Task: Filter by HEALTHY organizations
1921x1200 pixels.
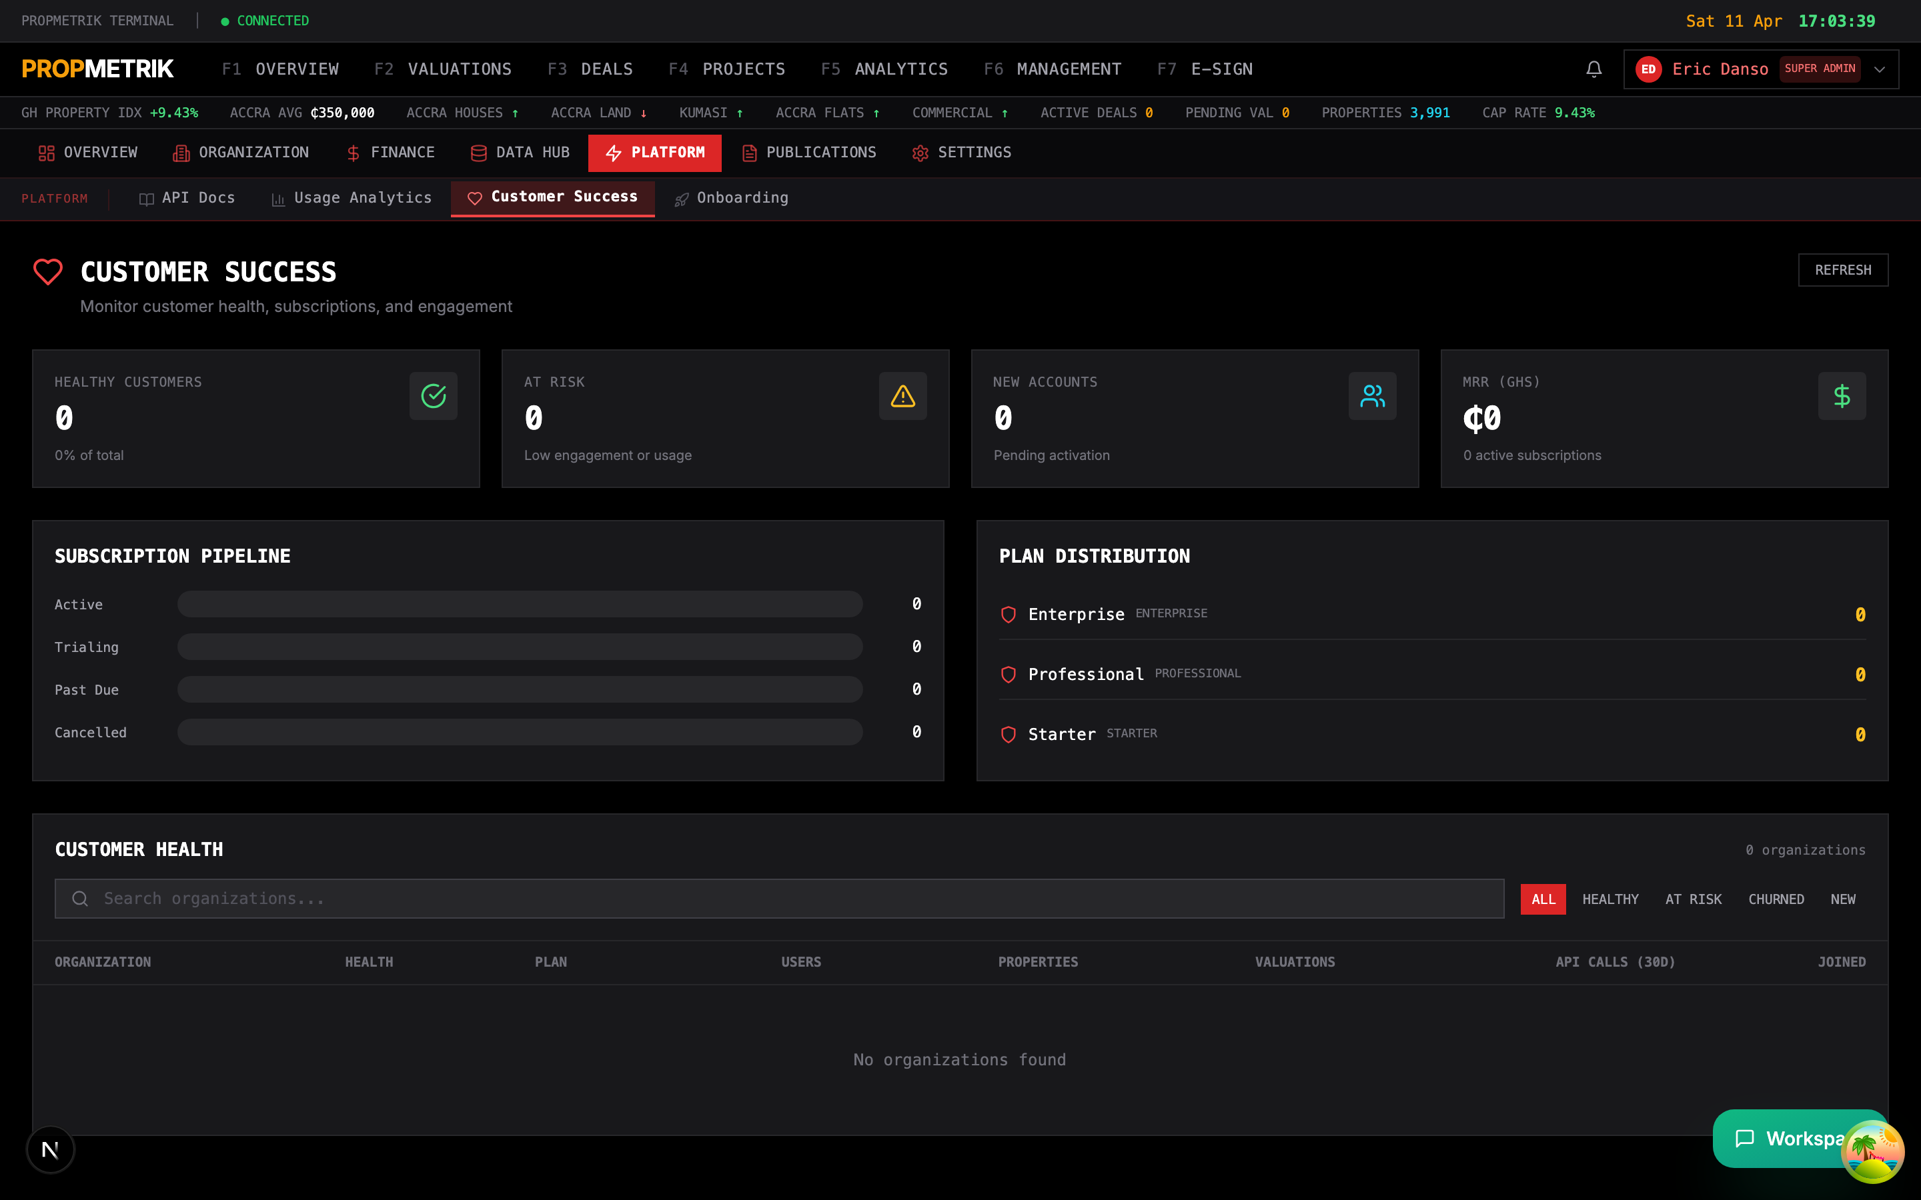Action: click(1610, 899)
